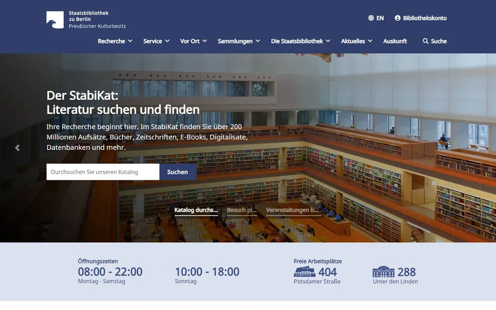
Task: Click the 288 free seats number
Action: click(x=407, y=272)
